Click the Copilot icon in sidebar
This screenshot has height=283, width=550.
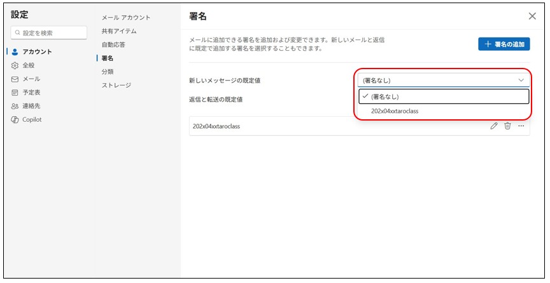[15, 119]
